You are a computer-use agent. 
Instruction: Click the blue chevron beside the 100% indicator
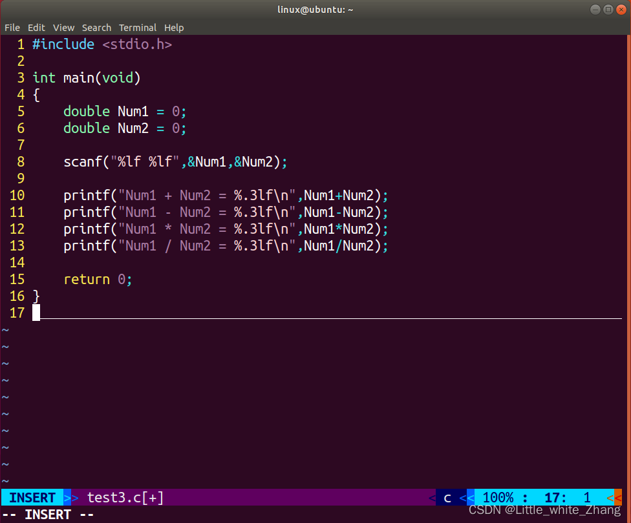point(467,497)
